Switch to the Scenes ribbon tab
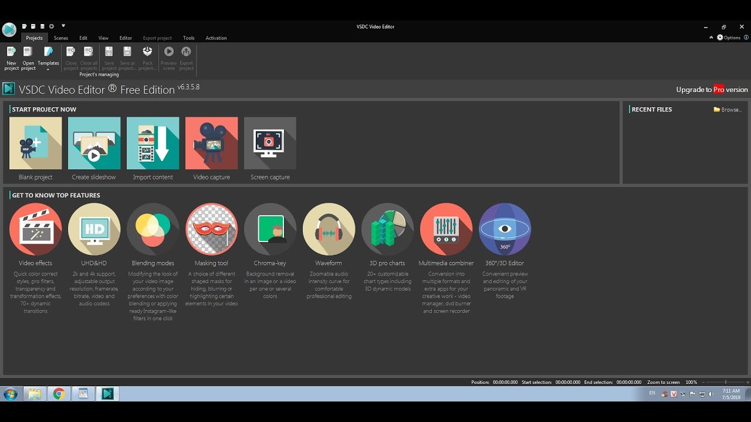This screenshot has height=422, width=751. pyautogui.click(x=61, y=38)
